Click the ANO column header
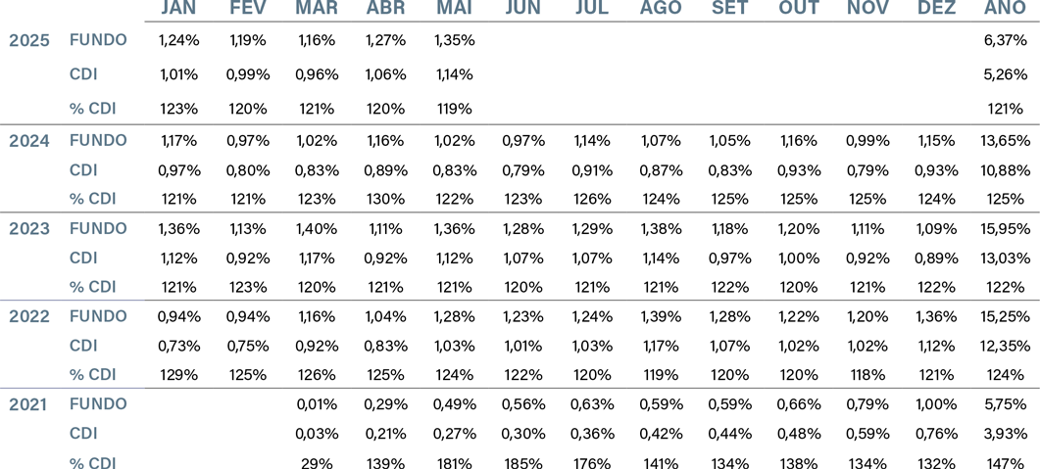This screenshot has height=469, width=1040. click(1005, 7)
